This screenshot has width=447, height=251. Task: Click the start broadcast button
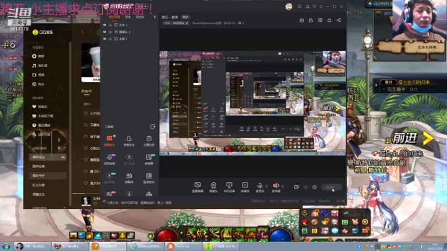[x=331, y=187]
